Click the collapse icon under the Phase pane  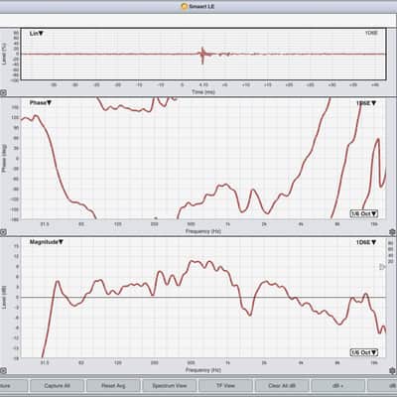(x=3, y=232)
